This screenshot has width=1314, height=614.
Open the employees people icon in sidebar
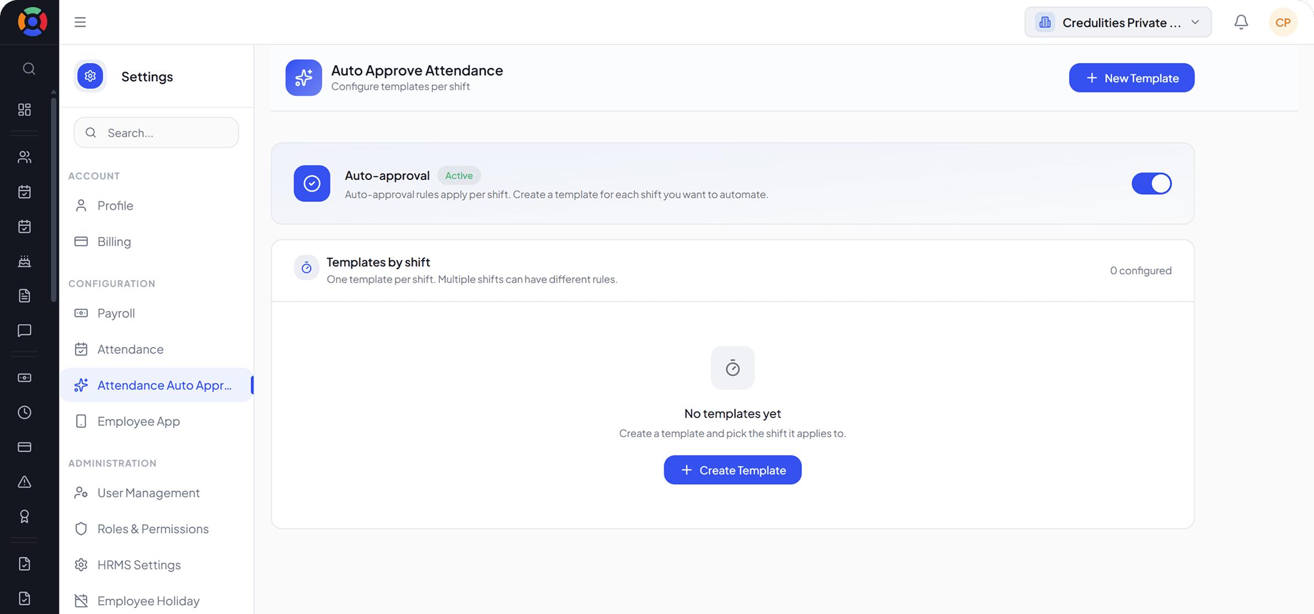[25, 157]
